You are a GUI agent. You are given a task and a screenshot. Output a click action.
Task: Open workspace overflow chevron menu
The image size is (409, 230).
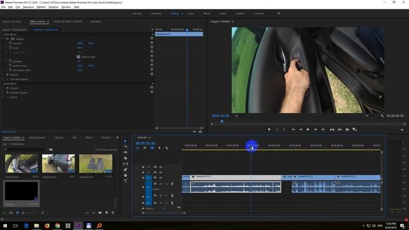click(279, 13)
